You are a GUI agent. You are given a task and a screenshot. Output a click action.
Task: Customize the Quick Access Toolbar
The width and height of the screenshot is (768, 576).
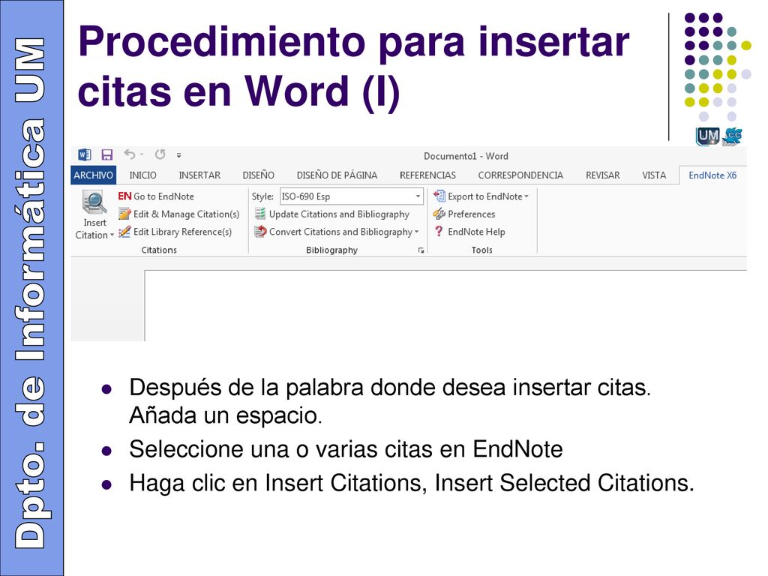click(x=179, y=155)
